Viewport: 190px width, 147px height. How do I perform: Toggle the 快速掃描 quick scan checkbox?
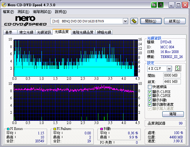(x=150, y=87)
